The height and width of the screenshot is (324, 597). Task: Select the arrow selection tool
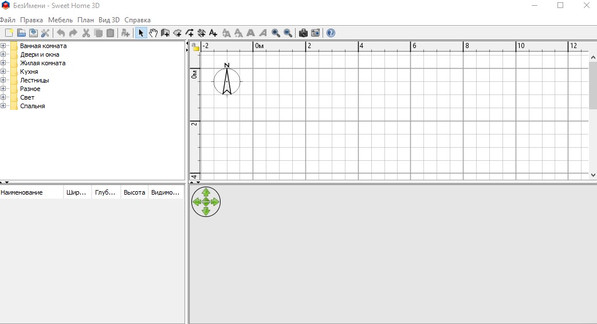tap(141, 33)
